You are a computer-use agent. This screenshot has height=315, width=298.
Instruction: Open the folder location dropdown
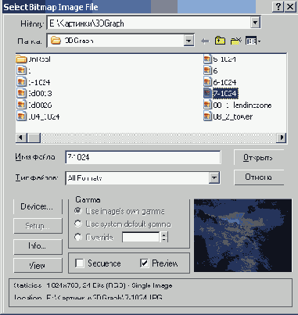pos(188,41)
